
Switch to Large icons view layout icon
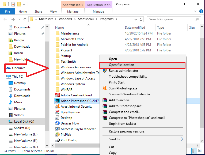click(200, 151)
